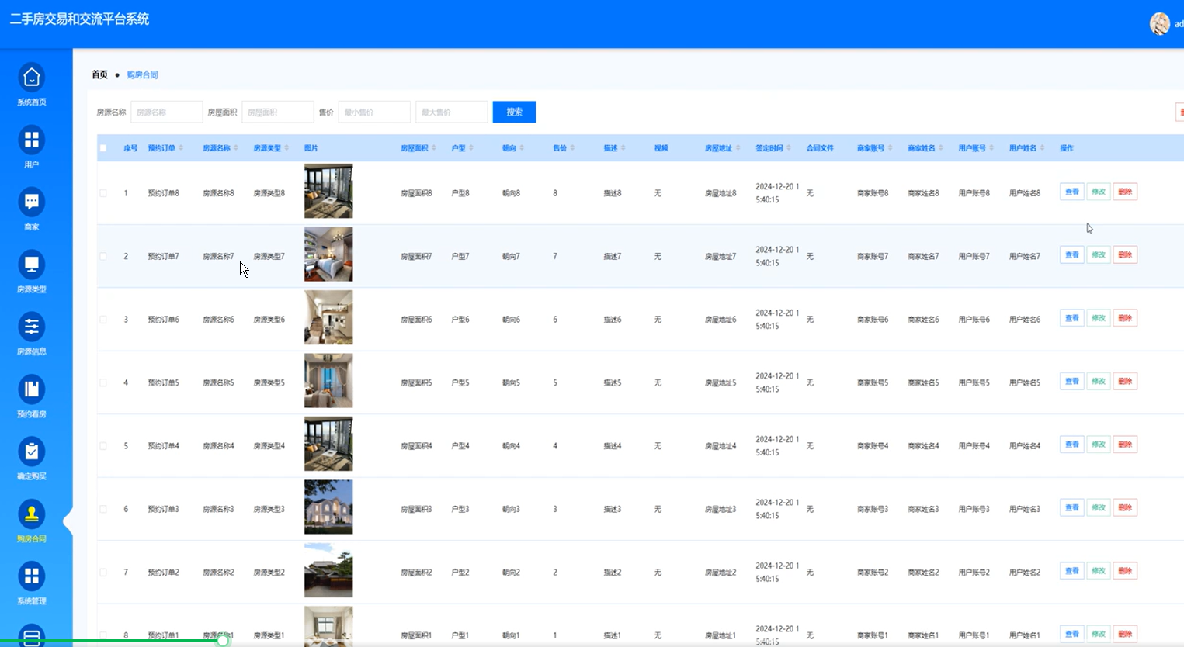
Task: Open the 房源类型 monitor sidebar icon
Action: [x=32, y=265]
